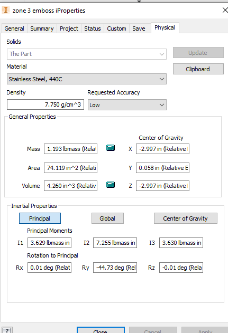Image resolution: width=228 pixels, height=333 pixels.
Task: Go to the Summary tab
Action: tap(42, 28)
